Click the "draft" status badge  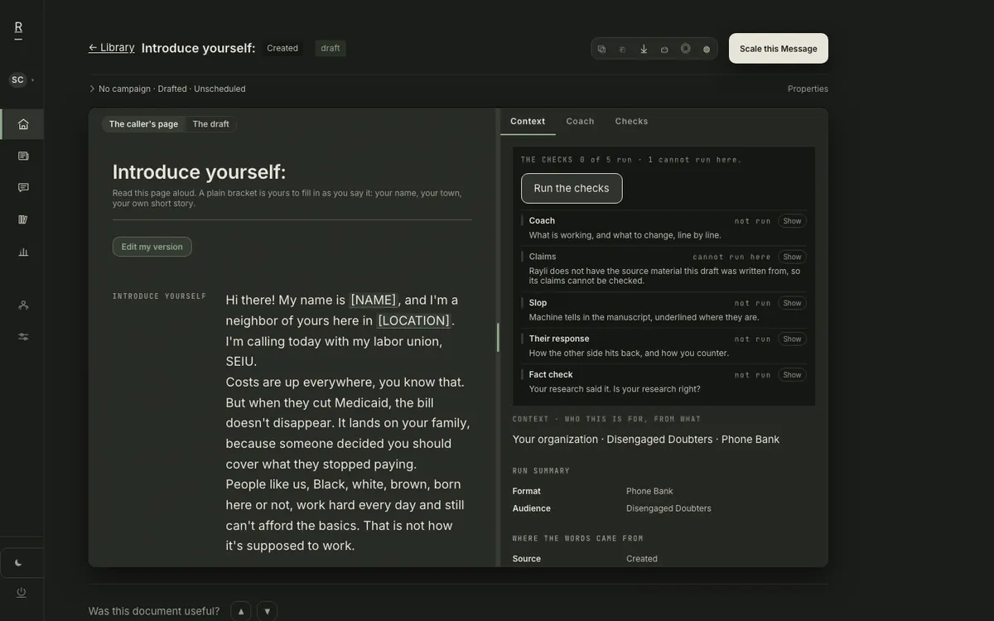click(331, 48)
